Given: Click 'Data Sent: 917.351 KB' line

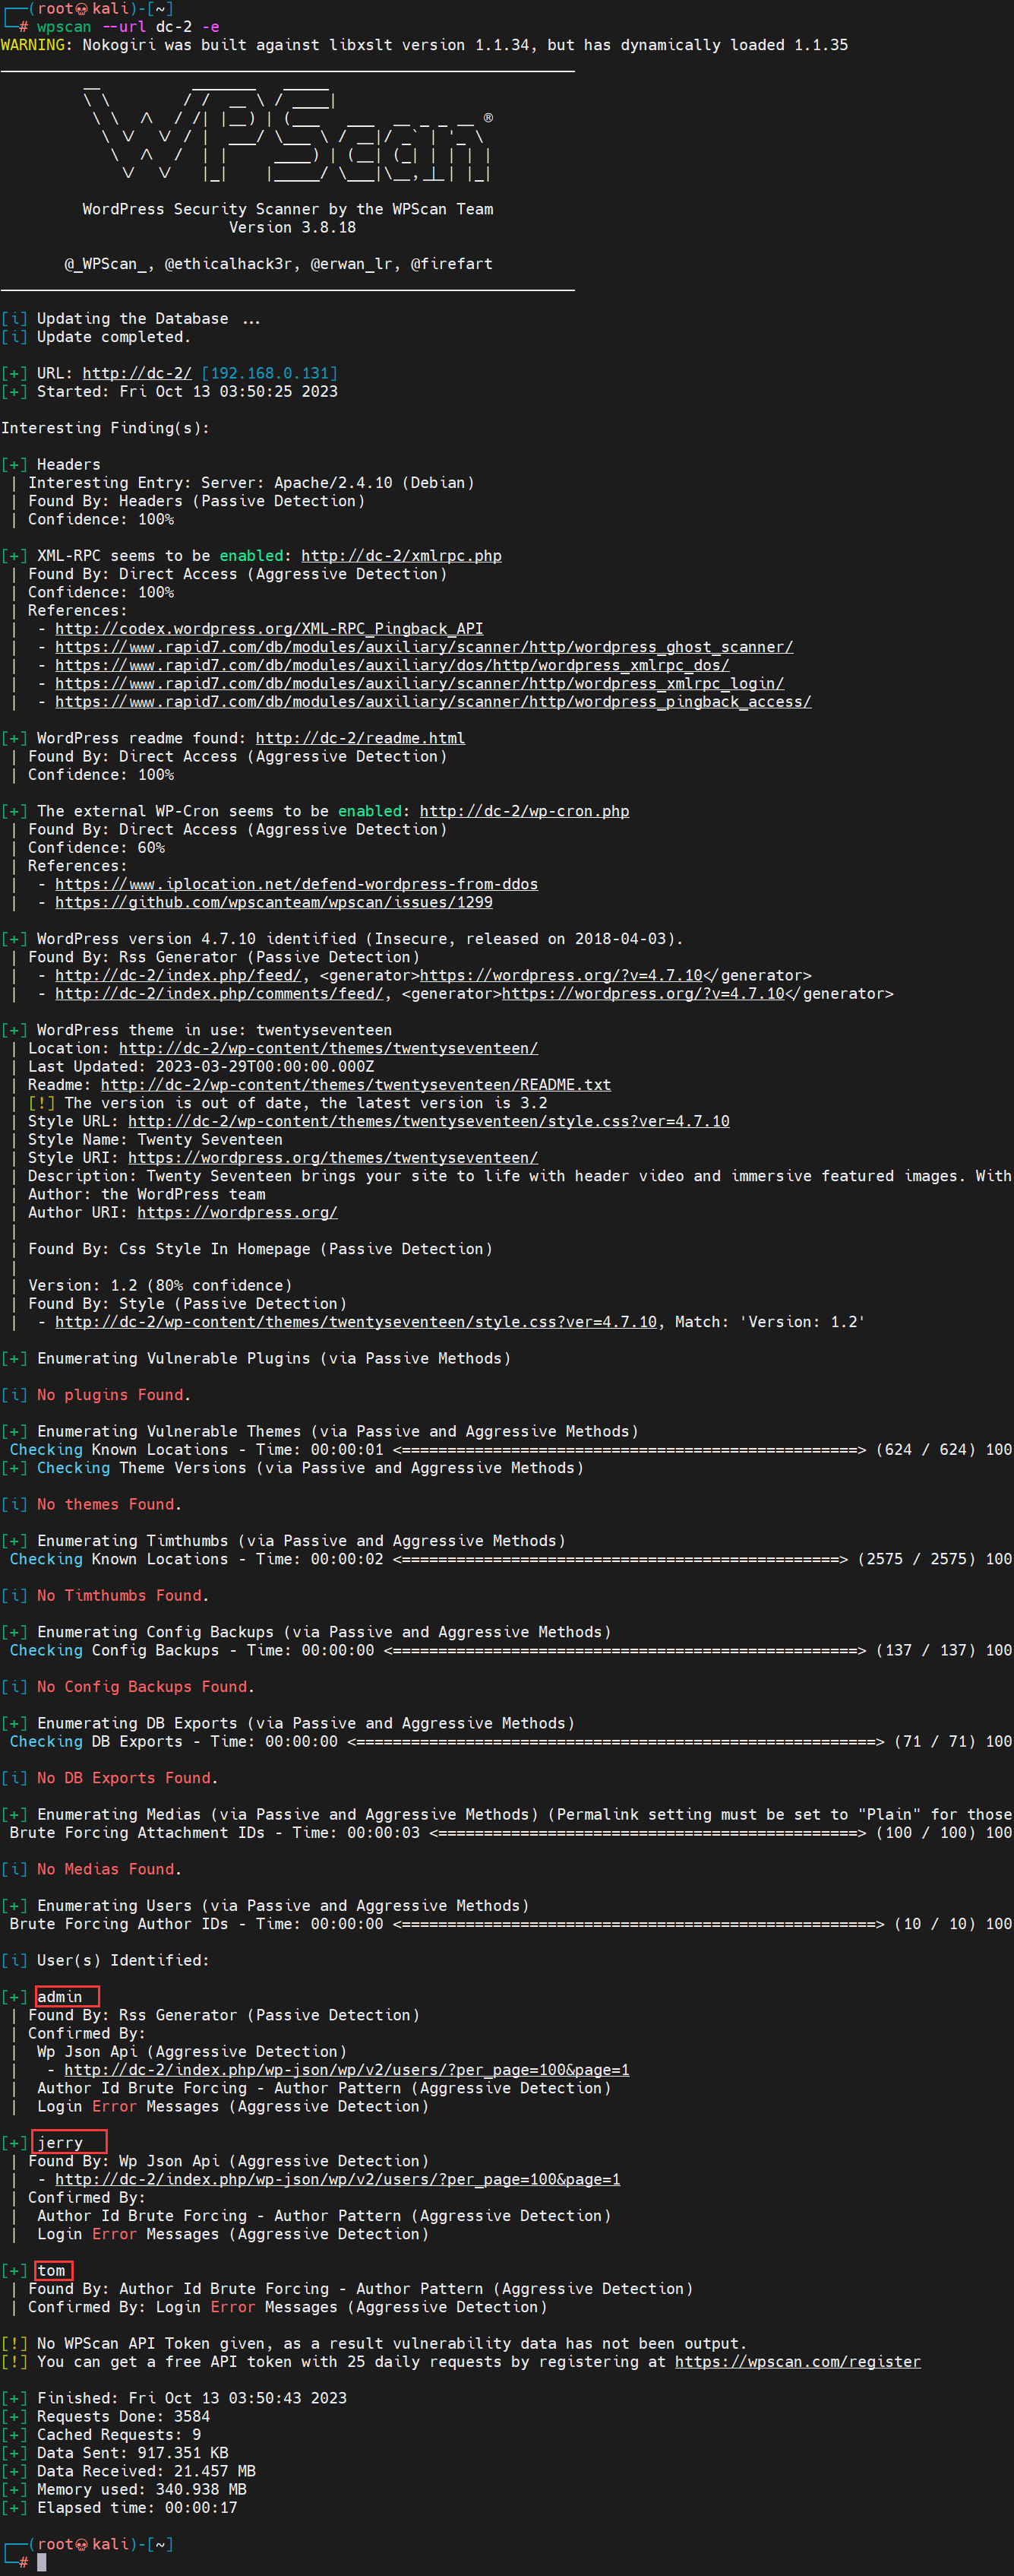Looking at the screenshot, I should 133,2453.
